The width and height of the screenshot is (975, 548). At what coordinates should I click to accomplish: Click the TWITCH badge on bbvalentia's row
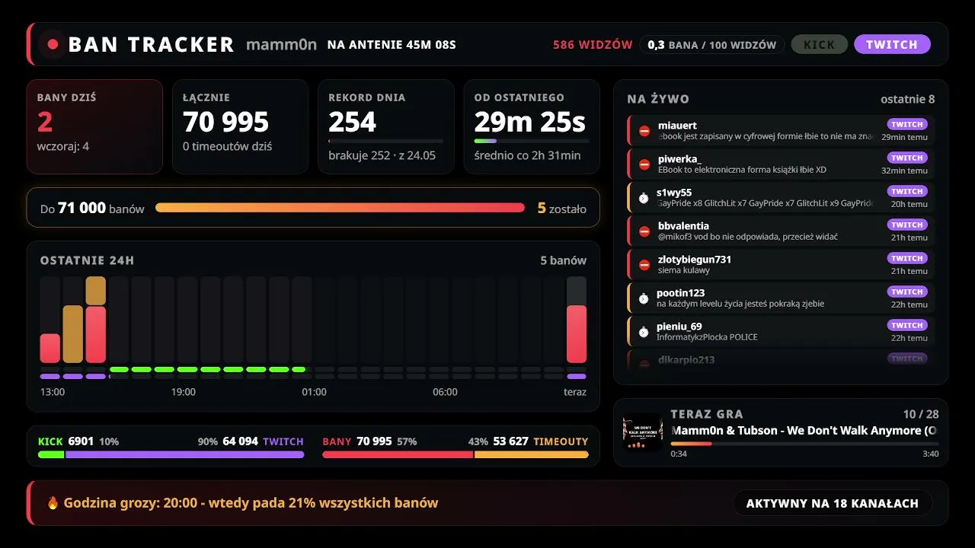click(x=907, y=225)
